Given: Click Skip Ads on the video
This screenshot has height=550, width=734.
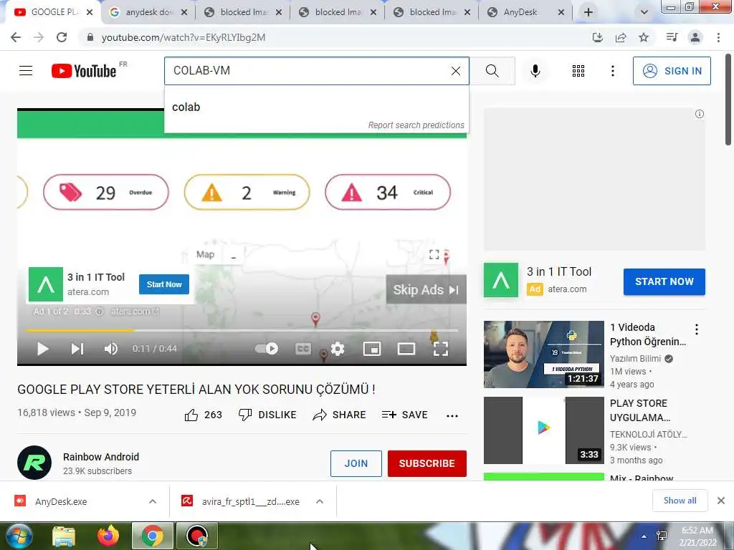Looking at the screenshot, I should click(x=426, y=289).
